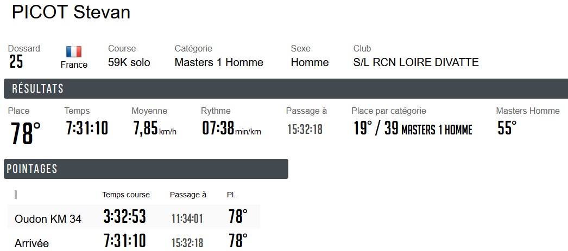Viewport: 568px width, 251px height.
Task: Open the 59K solo course link
Action: tap(129, 62)
